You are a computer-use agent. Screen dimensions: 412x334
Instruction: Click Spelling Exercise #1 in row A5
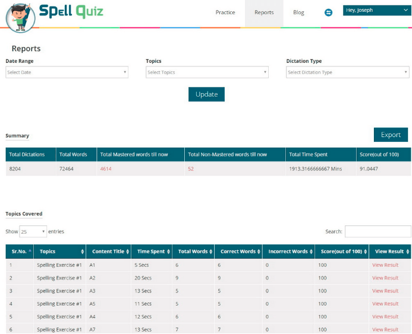(59, 304)
